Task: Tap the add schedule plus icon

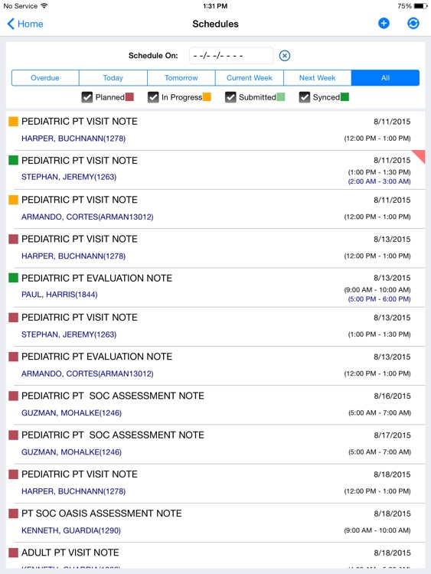Action: tap(384, 24)
